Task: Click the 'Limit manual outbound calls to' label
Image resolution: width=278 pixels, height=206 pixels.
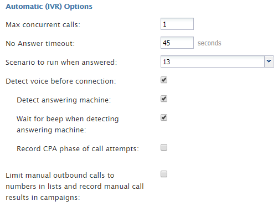Action: pos(60,176)
